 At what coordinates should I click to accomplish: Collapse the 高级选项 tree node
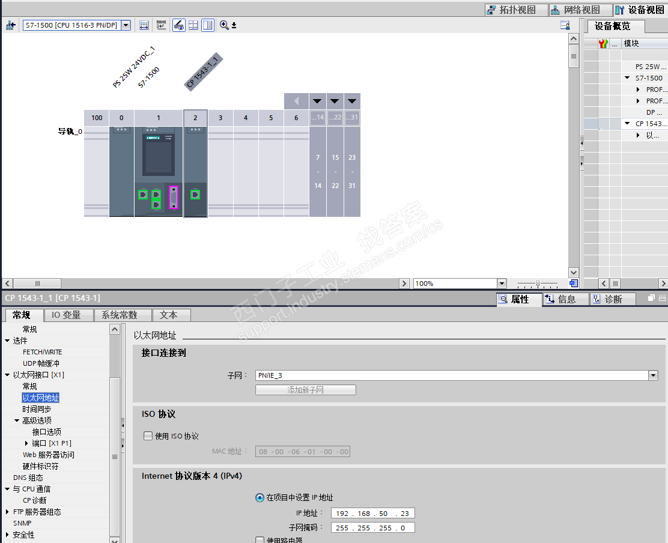pos(17,420)
